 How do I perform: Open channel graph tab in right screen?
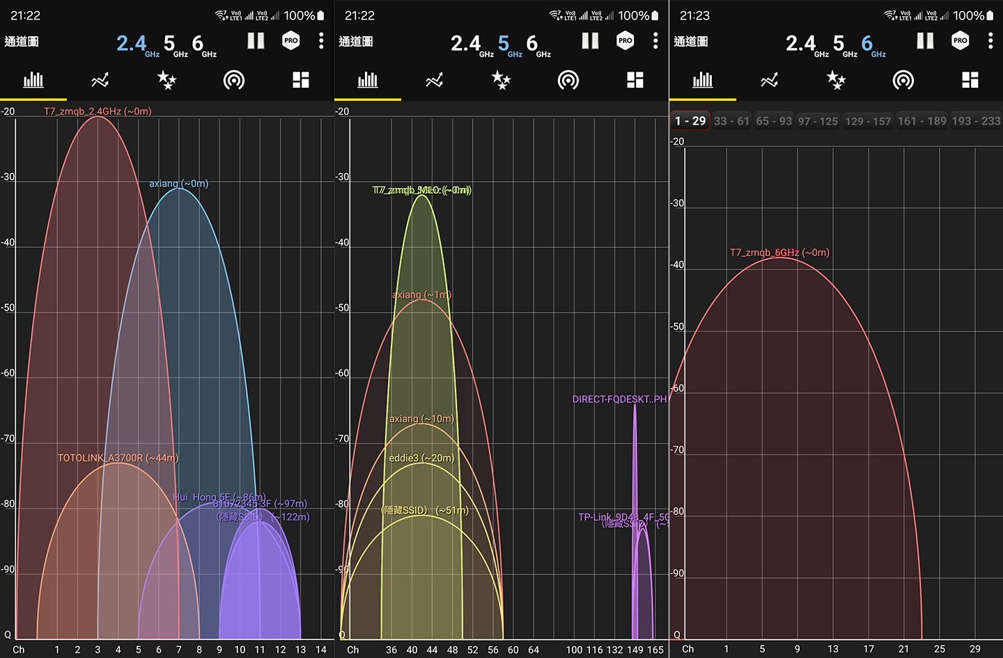coord(703,80)
